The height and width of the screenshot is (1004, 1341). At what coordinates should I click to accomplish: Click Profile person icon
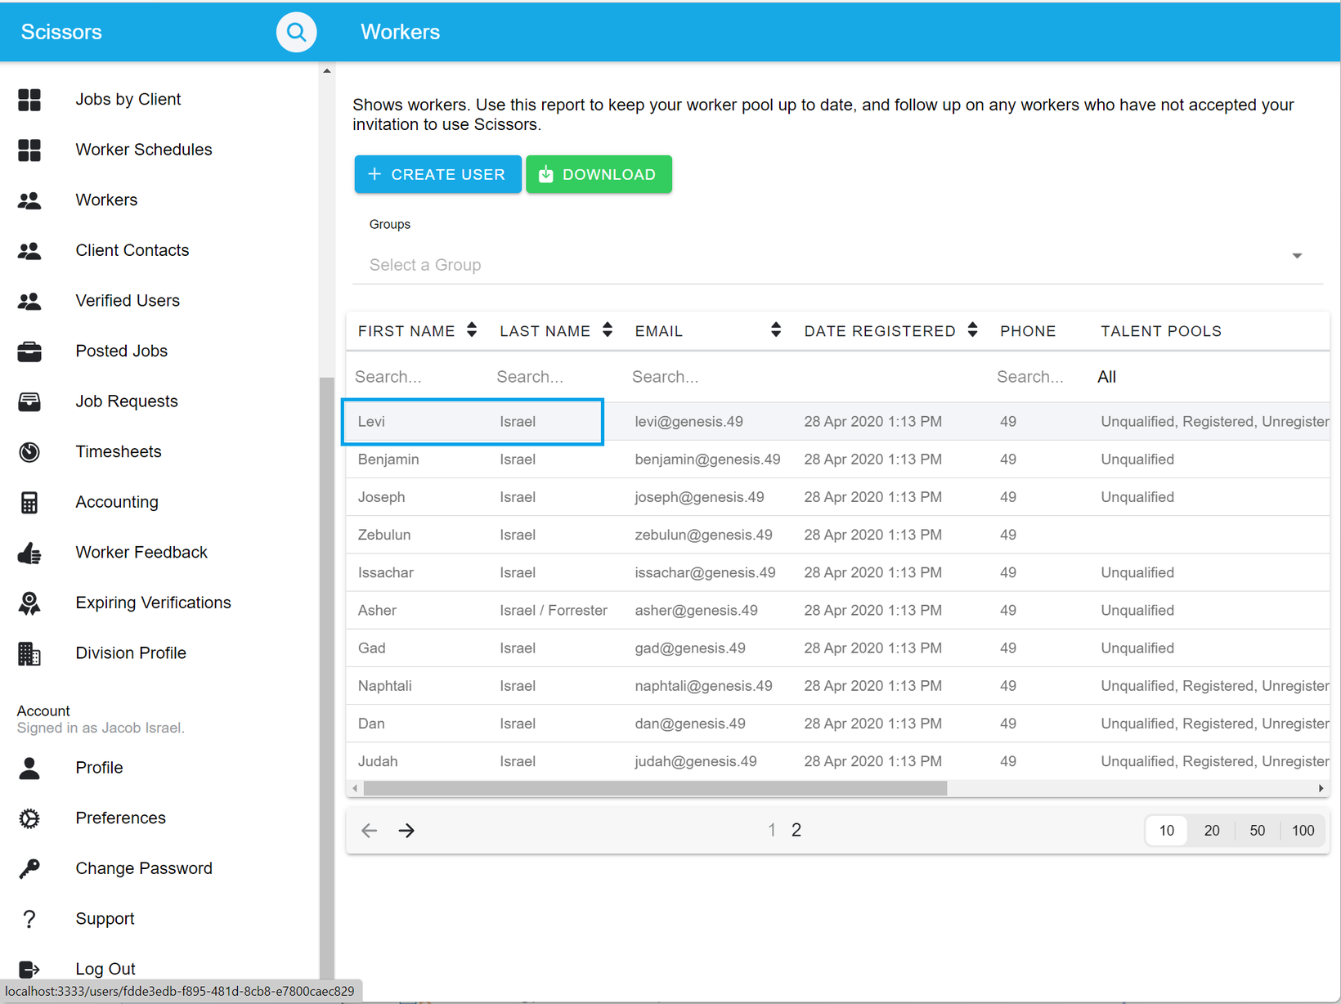coord(29,768)
